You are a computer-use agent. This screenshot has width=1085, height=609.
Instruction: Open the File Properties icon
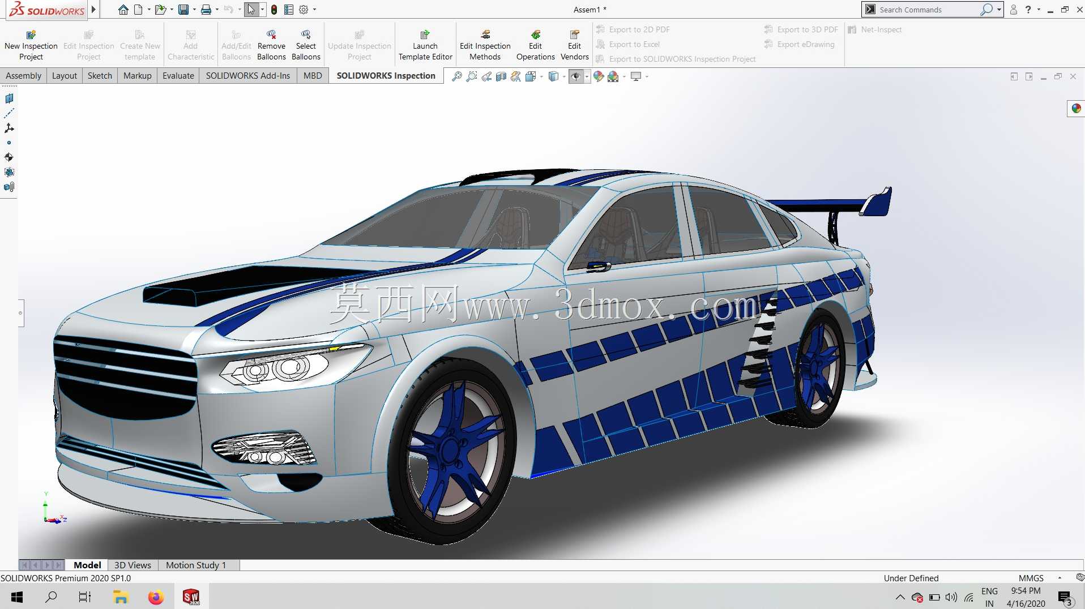289,10
